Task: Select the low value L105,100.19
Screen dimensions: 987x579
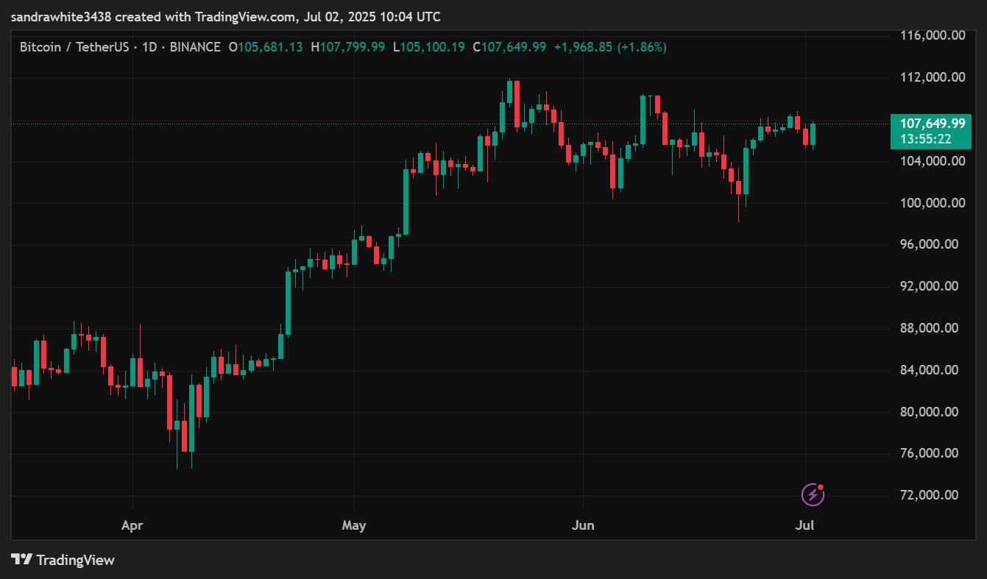Action: tap(428, 47)
